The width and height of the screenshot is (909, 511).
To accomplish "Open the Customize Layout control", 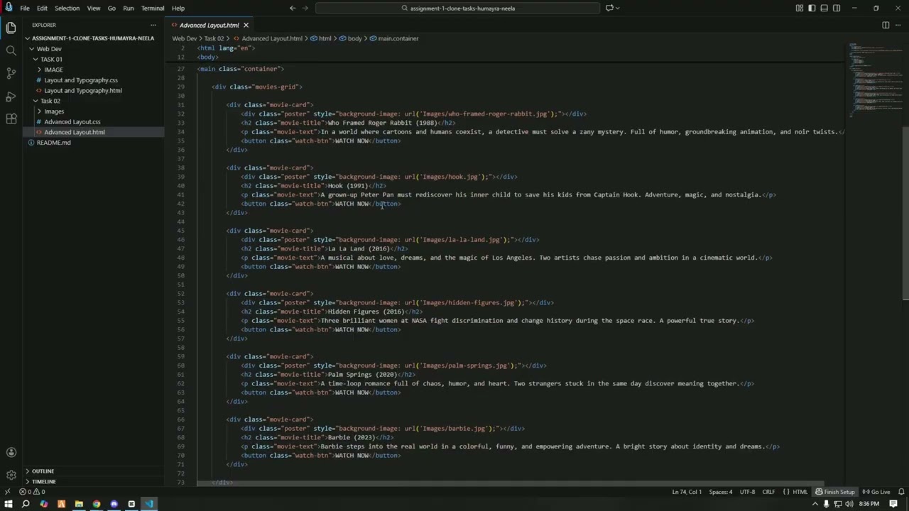I will tap(800, 8).
